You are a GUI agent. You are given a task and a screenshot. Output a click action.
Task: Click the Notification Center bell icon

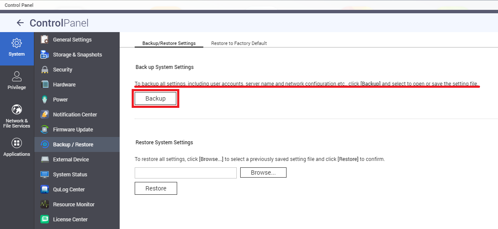point(45,115)
